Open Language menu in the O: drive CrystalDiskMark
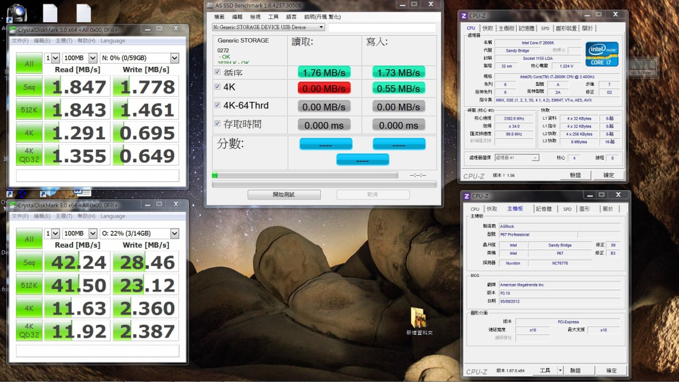The width and height of the screenshot is (679, 382). [113, 216]
